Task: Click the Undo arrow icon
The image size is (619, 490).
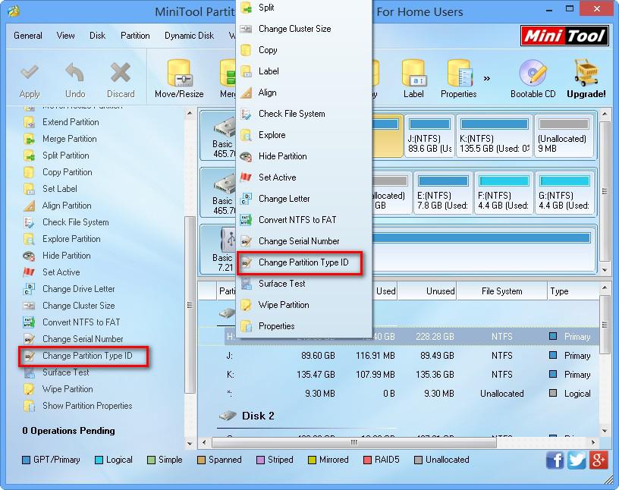Action: (x=75, y=74)
